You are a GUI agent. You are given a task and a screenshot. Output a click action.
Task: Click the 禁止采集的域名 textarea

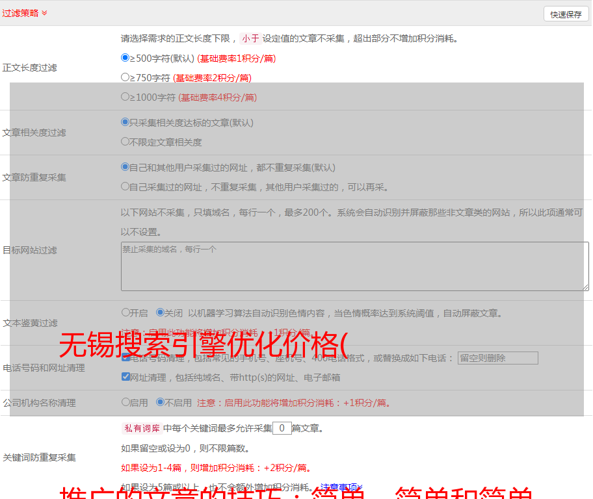pos(355,266)
